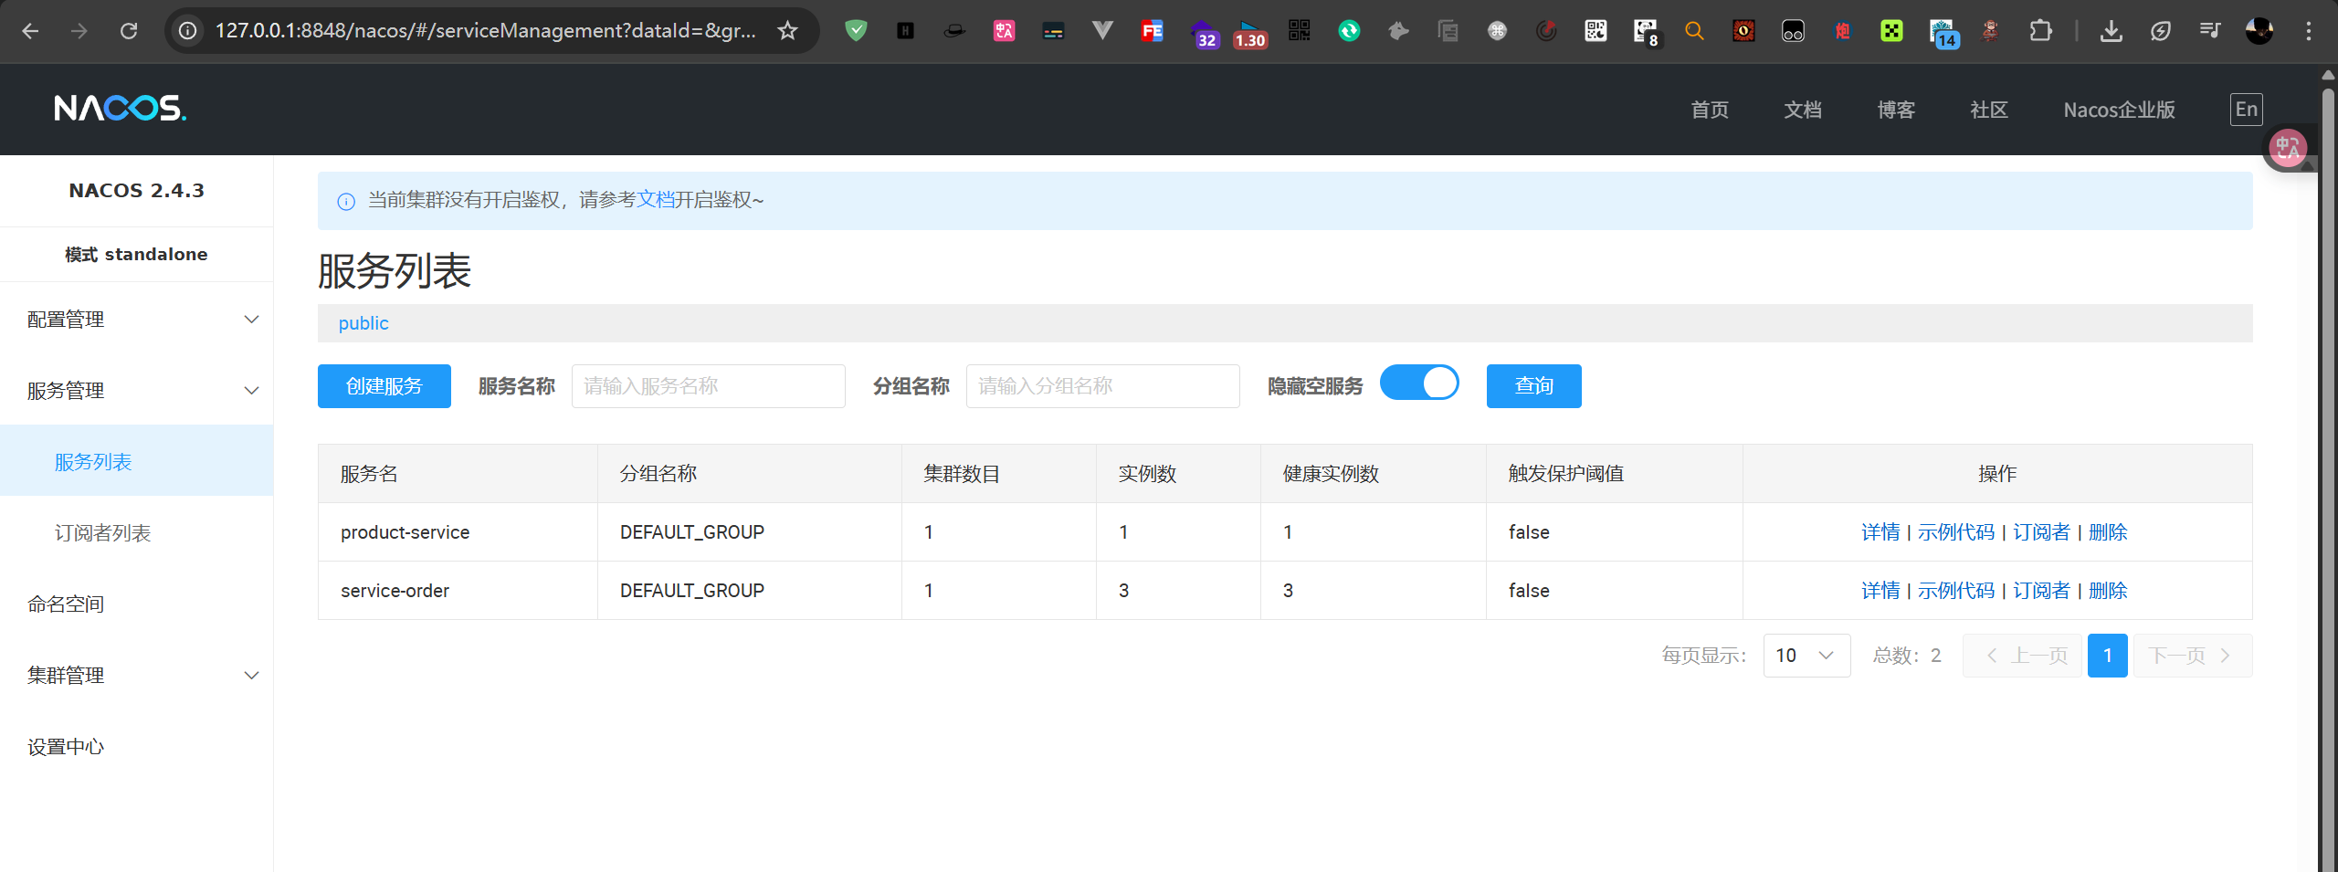Click the 创建服务 button
This screenshot has height=872, width=2338.
click(384, 386)
